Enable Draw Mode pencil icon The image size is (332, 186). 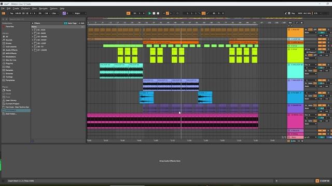pos(285,13)
